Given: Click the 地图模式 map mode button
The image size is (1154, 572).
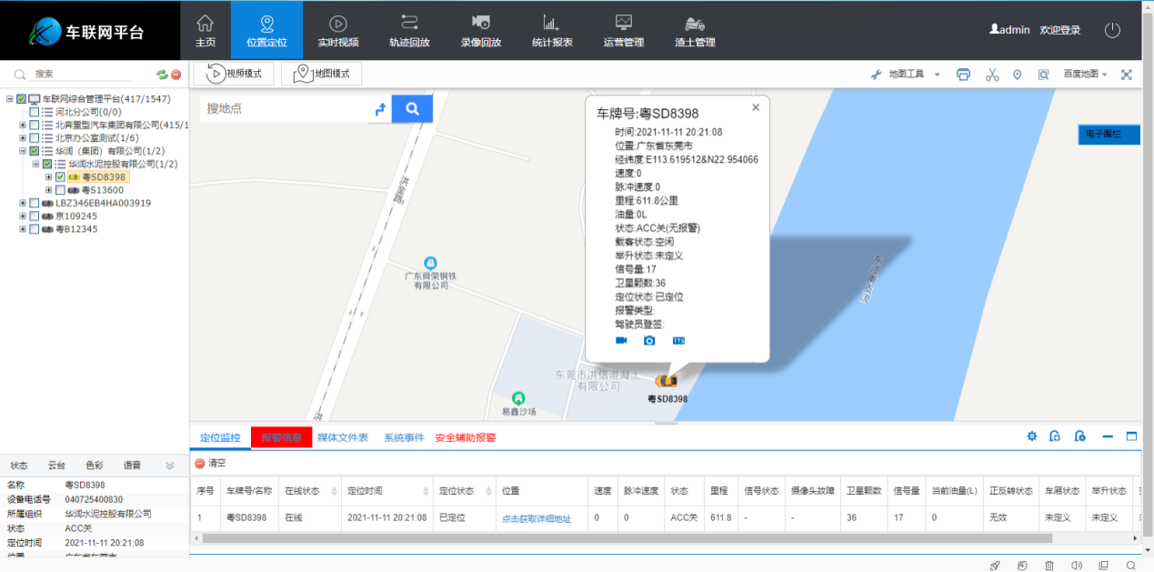Looking at the screenshot, I should pyautogui.click(x=321, y=74).
